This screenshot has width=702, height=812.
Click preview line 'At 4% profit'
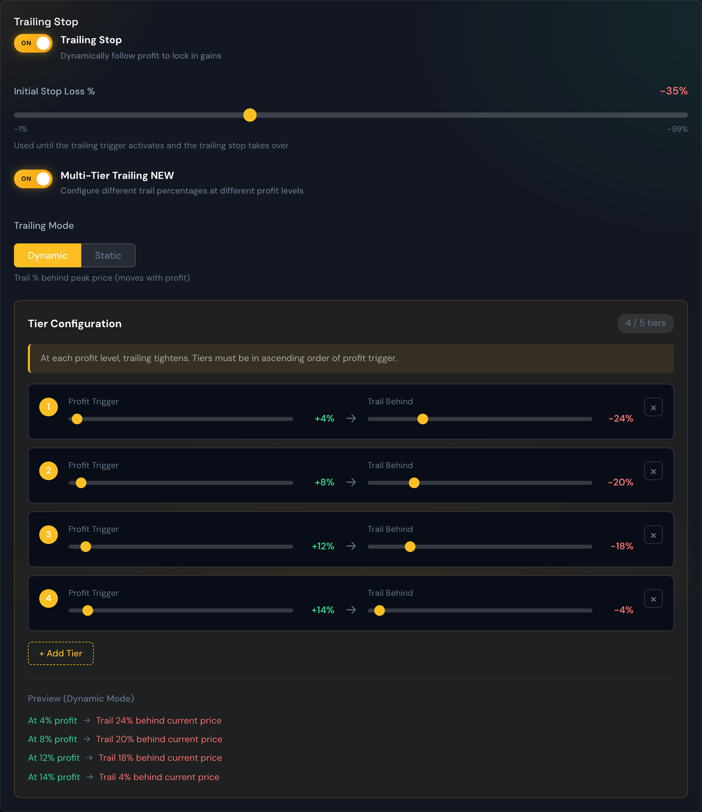pos(53,721)
